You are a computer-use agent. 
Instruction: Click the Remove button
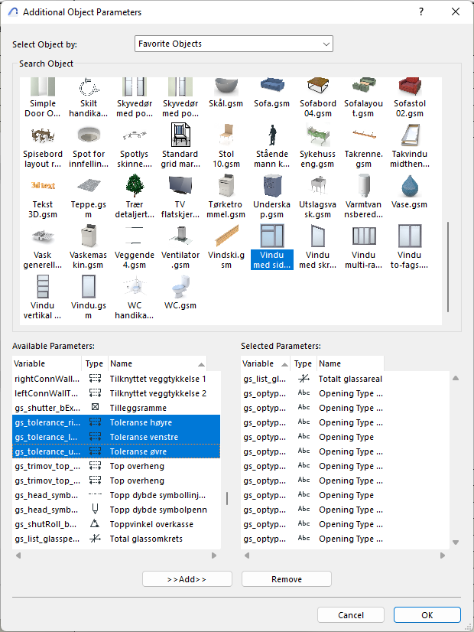pyautogui.click(x=286, y=579)
